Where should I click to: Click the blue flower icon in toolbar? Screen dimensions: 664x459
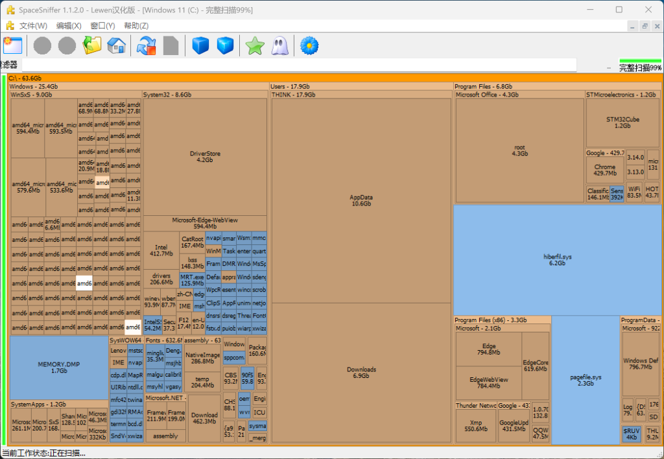pyautogui.click(x=310, y=45)
